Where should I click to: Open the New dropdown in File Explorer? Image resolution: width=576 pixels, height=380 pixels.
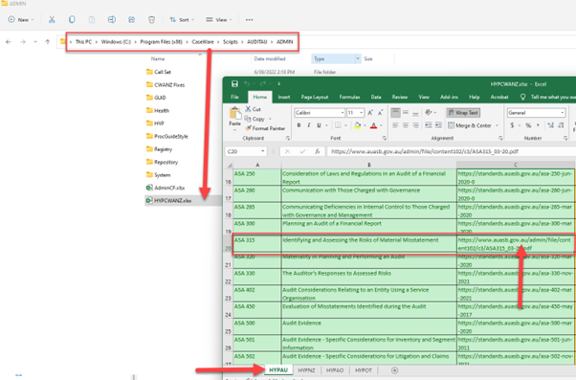coord(21,19)
